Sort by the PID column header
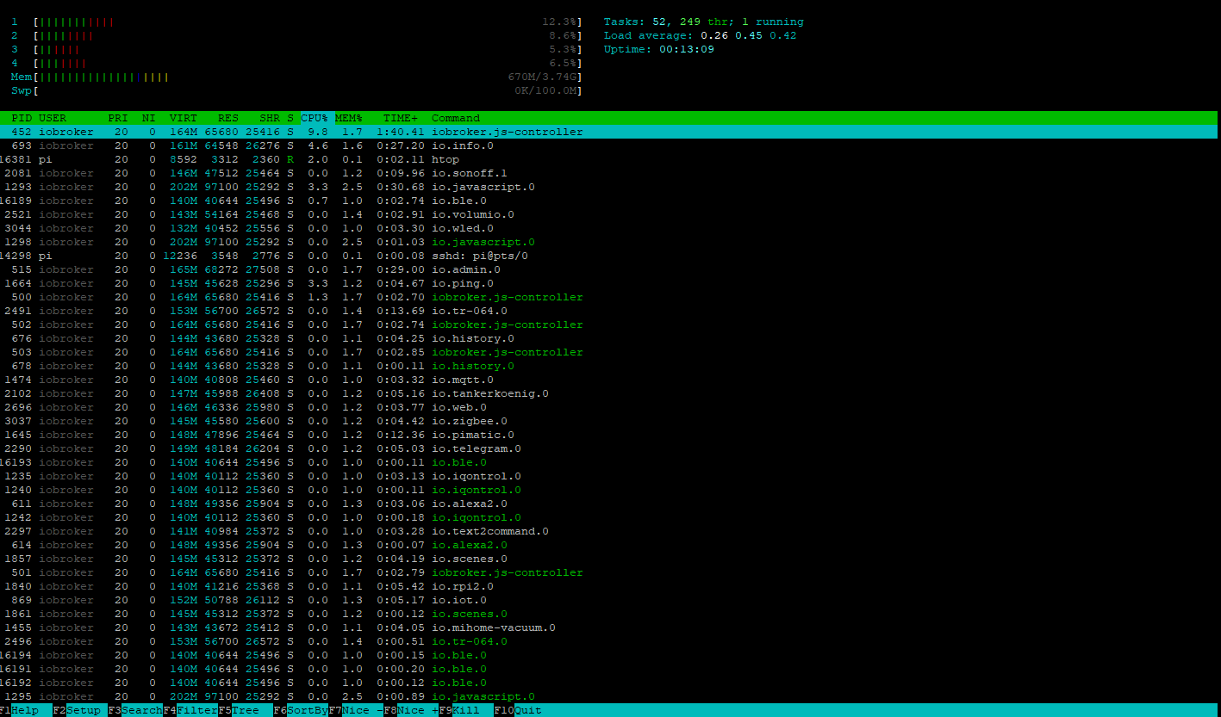Image resolution: width=1221 pixels, height=717 pixels. [x=22, y=118]
